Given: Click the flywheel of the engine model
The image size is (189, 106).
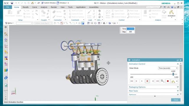Looking at the screenshot, I should pos(102,77).
